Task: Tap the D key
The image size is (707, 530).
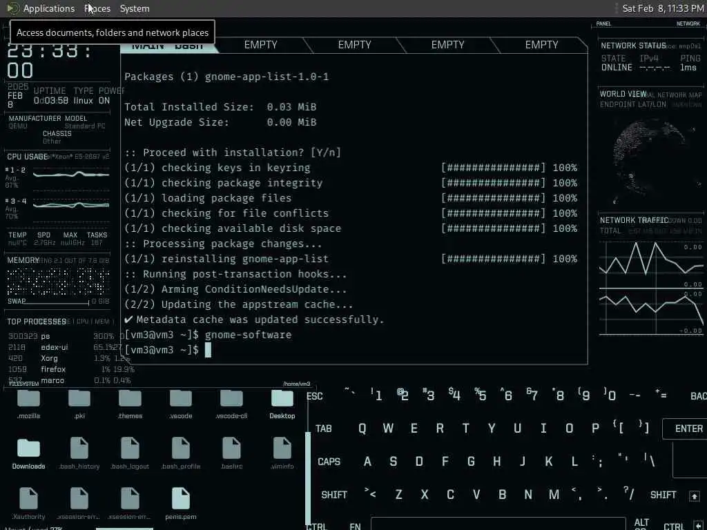Action: (419, 462)
